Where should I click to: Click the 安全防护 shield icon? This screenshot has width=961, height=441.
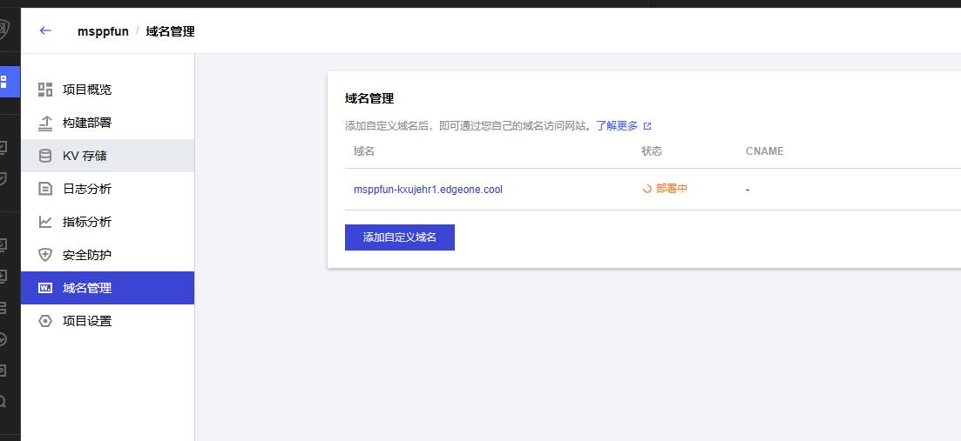click(x=45, y=255)
